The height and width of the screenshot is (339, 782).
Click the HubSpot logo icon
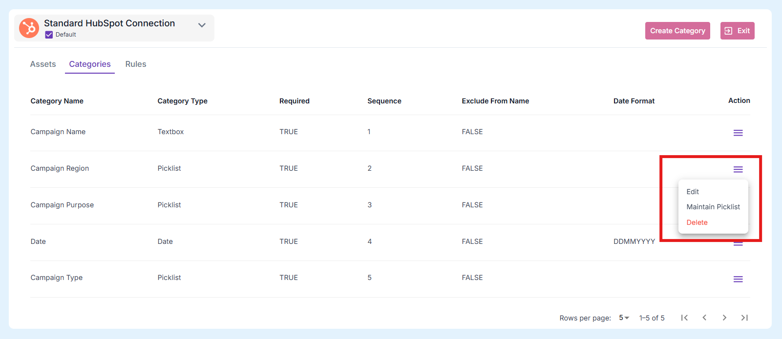(x=29, y=28)
